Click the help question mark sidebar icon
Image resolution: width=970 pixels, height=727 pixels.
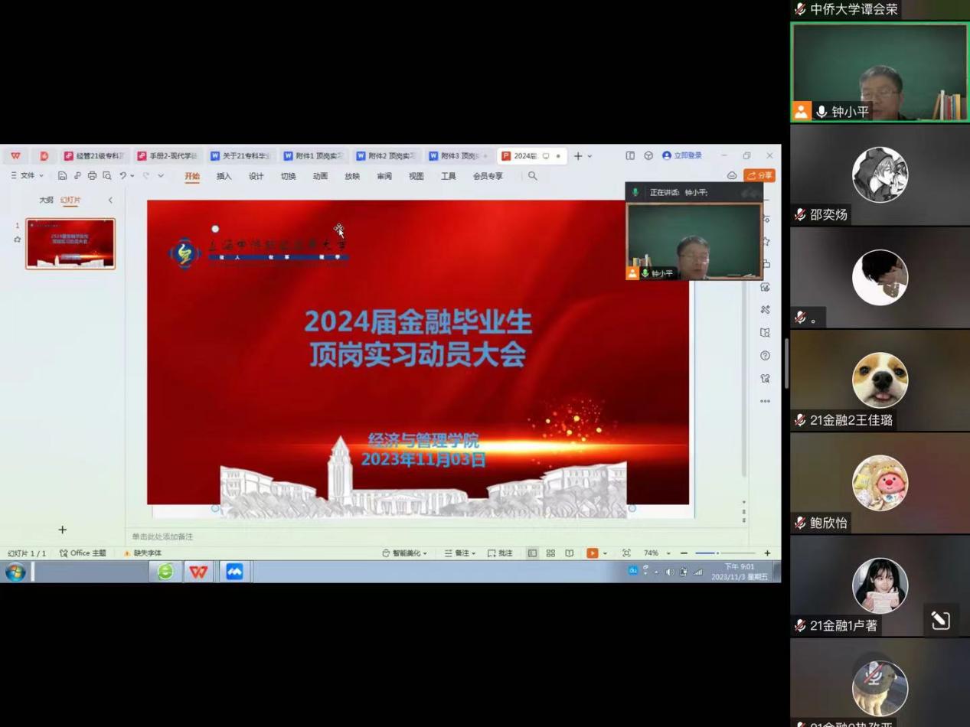[765, 356]
